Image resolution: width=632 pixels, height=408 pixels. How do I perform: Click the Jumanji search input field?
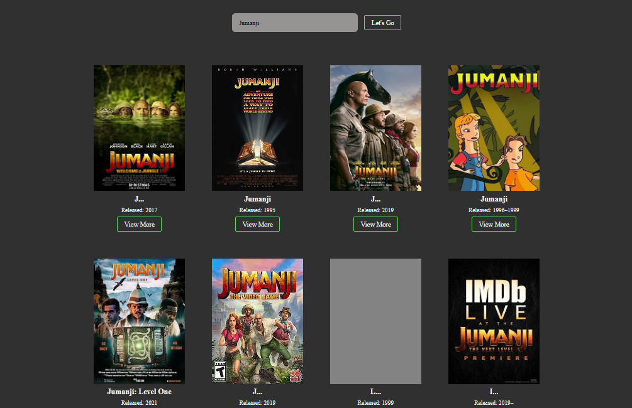click(x=294, y=22)
